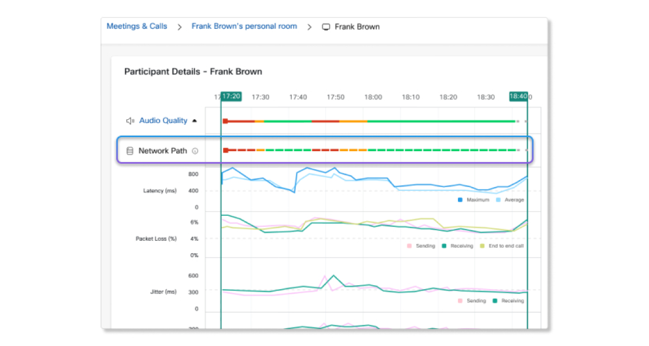
Task: Click the info icon next to Network Path
Action: [195, 151]
